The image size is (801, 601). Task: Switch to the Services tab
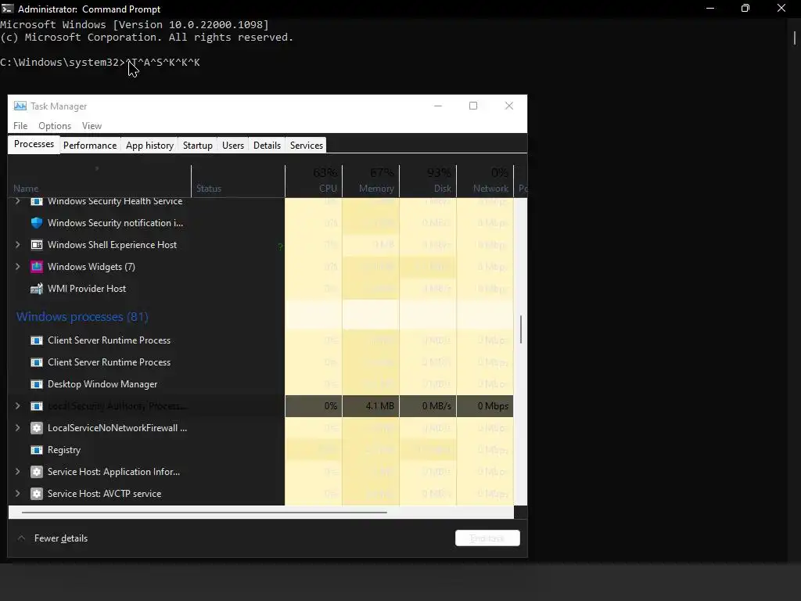[307, 145]
